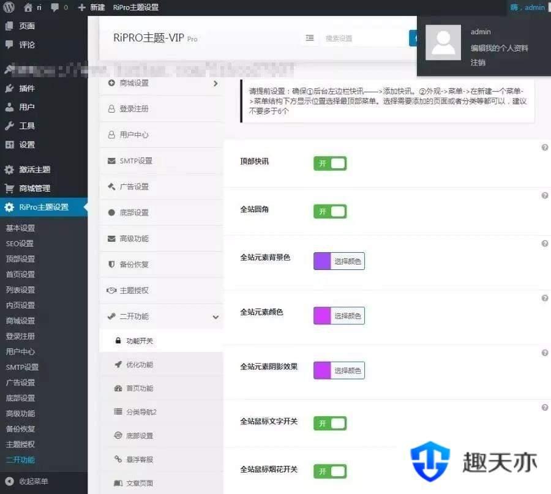Click into the search settings field
Viewport: 551px width, 494px height.
click(364, 39)
